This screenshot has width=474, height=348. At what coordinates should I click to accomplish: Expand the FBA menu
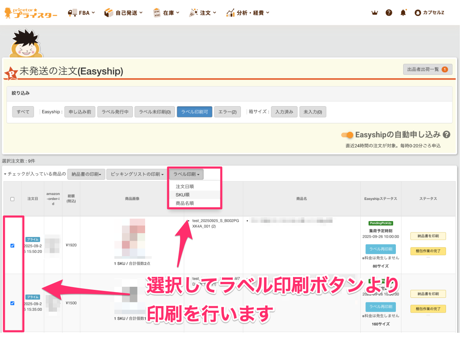pos(81,13)
